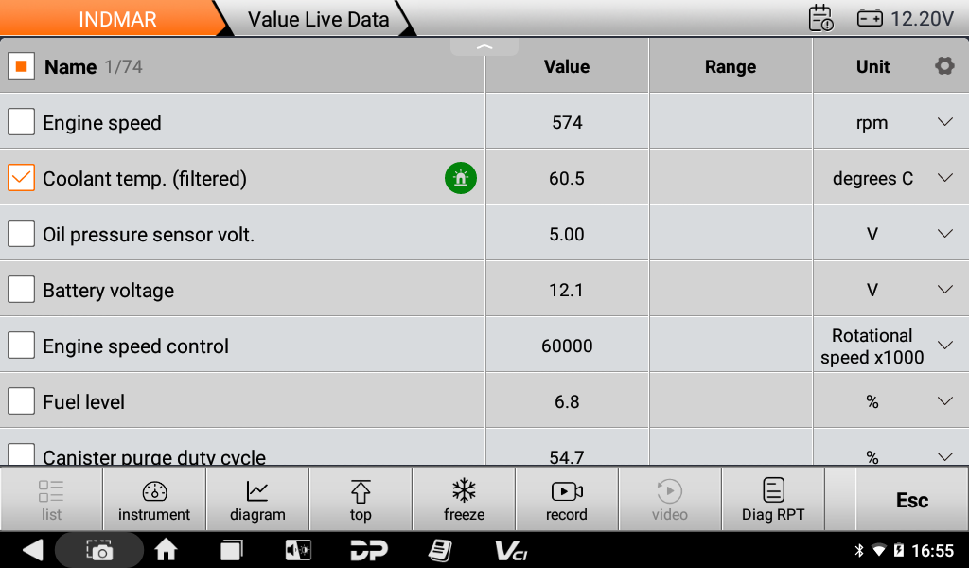This screenshot has height=568, width=969.
Task: Uncheck Coolant temp. (filtered) checkbox
Action: coord(21,178)
